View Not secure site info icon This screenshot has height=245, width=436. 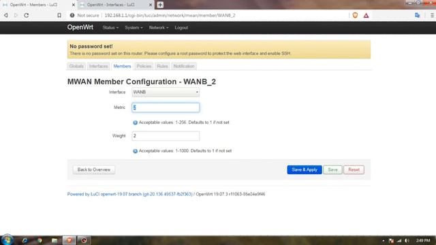click(72, 15)
